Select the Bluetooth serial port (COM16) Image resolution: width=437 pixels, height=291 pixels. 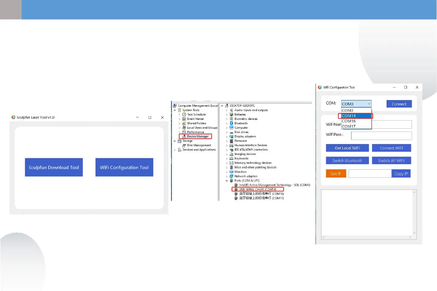(x=261, y=194)
